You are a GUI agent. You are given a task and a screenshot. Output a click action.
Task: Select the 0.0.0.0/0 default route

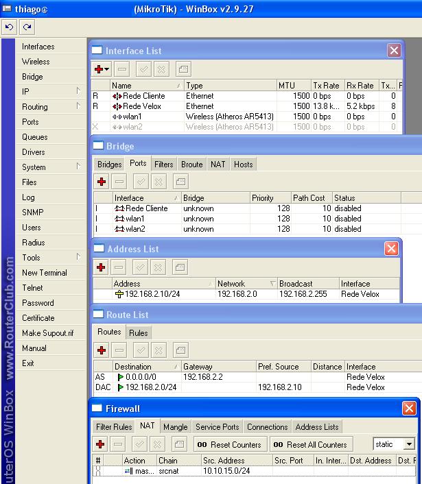tap(257, 377)
